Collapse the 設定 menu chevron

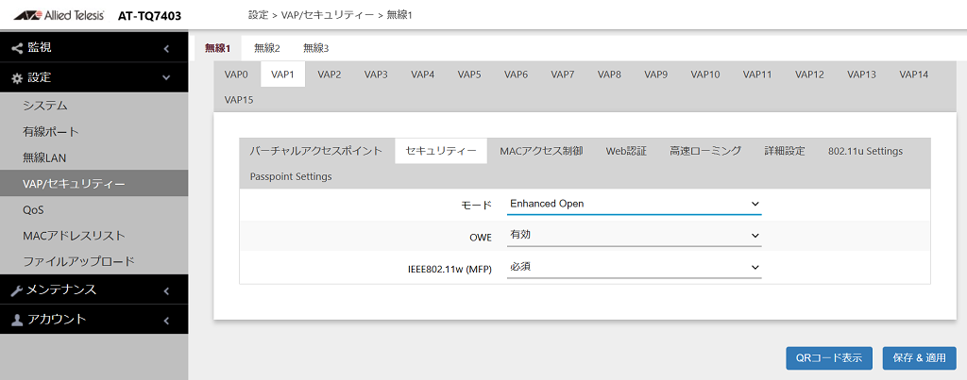pos(166,78)
